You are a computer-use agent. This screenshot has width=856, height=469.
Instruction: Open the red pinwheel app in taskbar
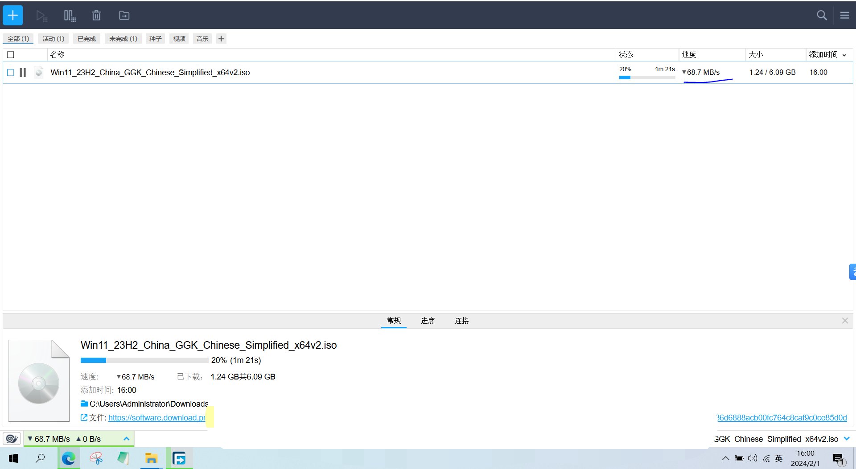point(96,458)
